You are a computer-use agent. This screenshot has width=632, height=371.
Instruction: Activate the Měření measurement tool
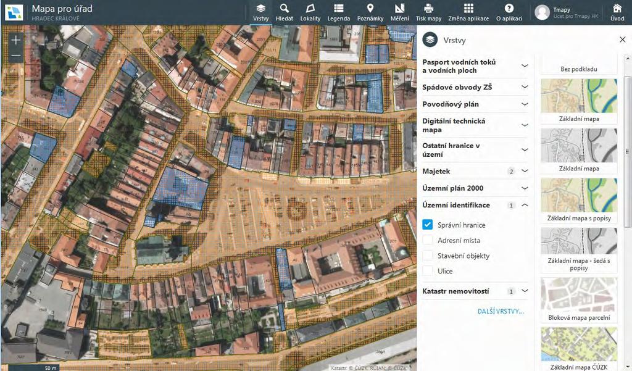click(399, 12)
